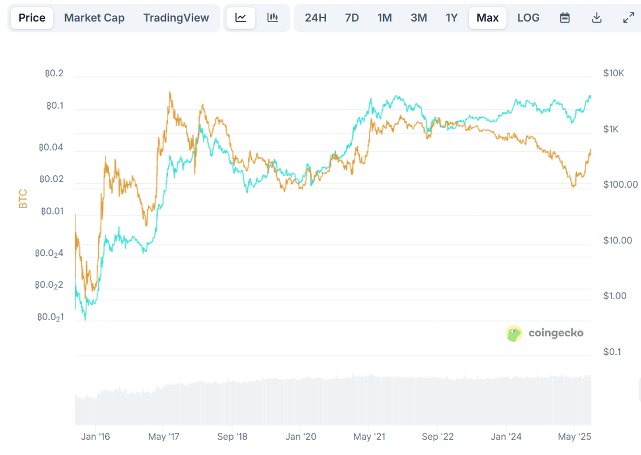This screenshot has width=641, height=455.
Task: Click the May '21 date label
Action: (x=369, y=437)
